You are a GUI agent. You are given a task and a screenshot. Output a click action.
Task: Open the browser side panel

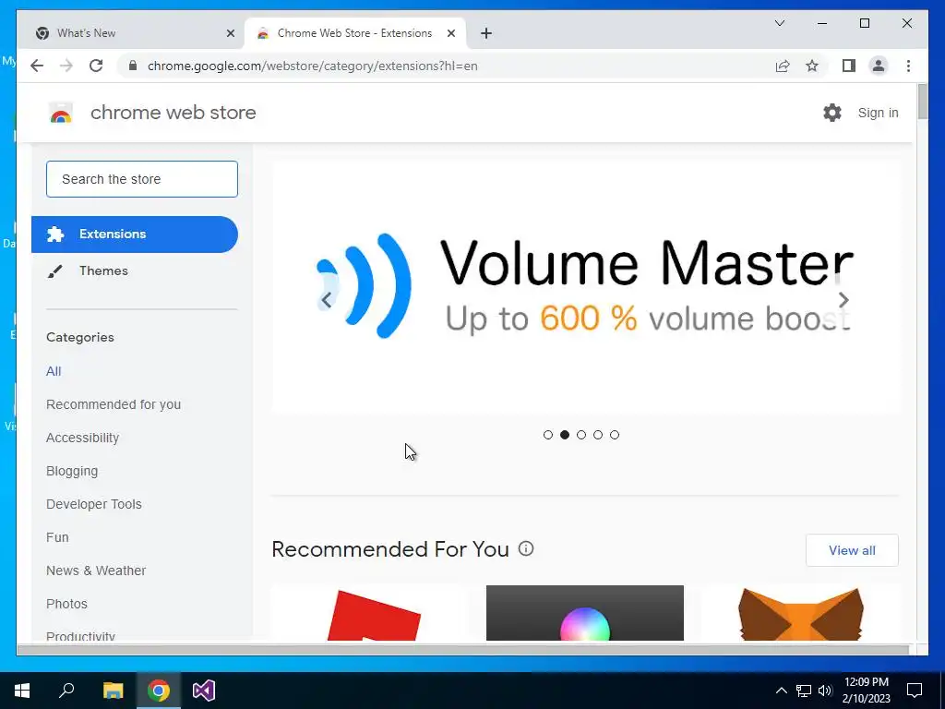pos(849,66)
